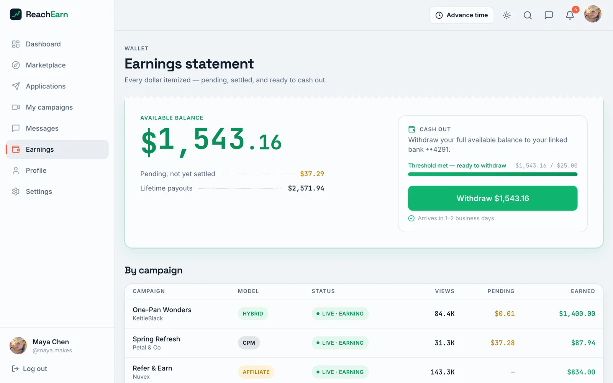Toggle the light/dark theme sun icon
This screenshot has height=383, width=613.
(x=506, y=15)
